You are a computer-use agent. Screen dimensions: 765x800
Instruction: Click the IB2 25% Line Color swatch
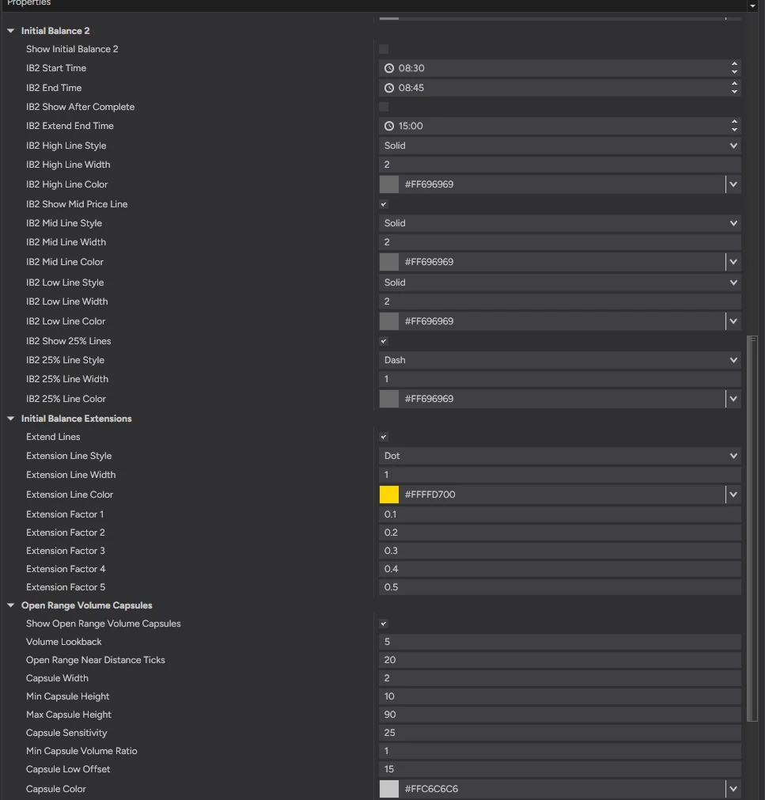(x=389, y=399)
